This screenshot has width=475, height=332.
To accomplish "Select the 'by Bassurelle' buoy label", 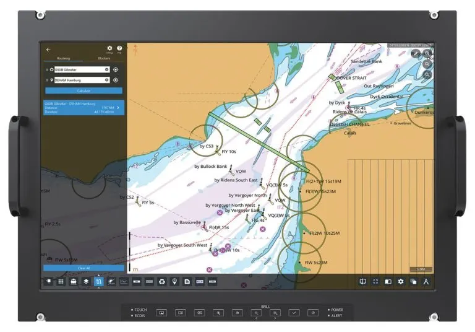I will point(187,222).
